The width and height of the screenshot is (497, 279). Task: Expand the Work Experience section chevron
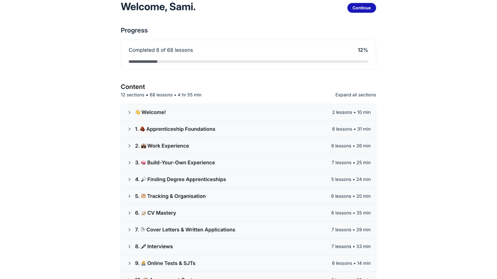[x=129, y=146]
